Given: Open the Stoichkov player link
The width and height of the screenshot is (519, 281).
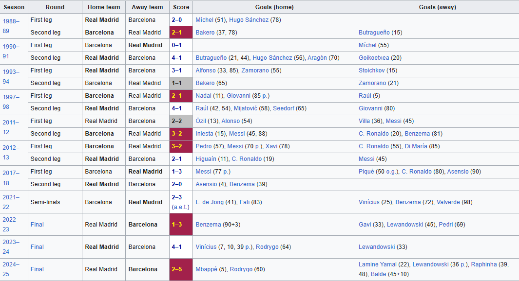Looking at the screenshot, I should click(372, 70).
